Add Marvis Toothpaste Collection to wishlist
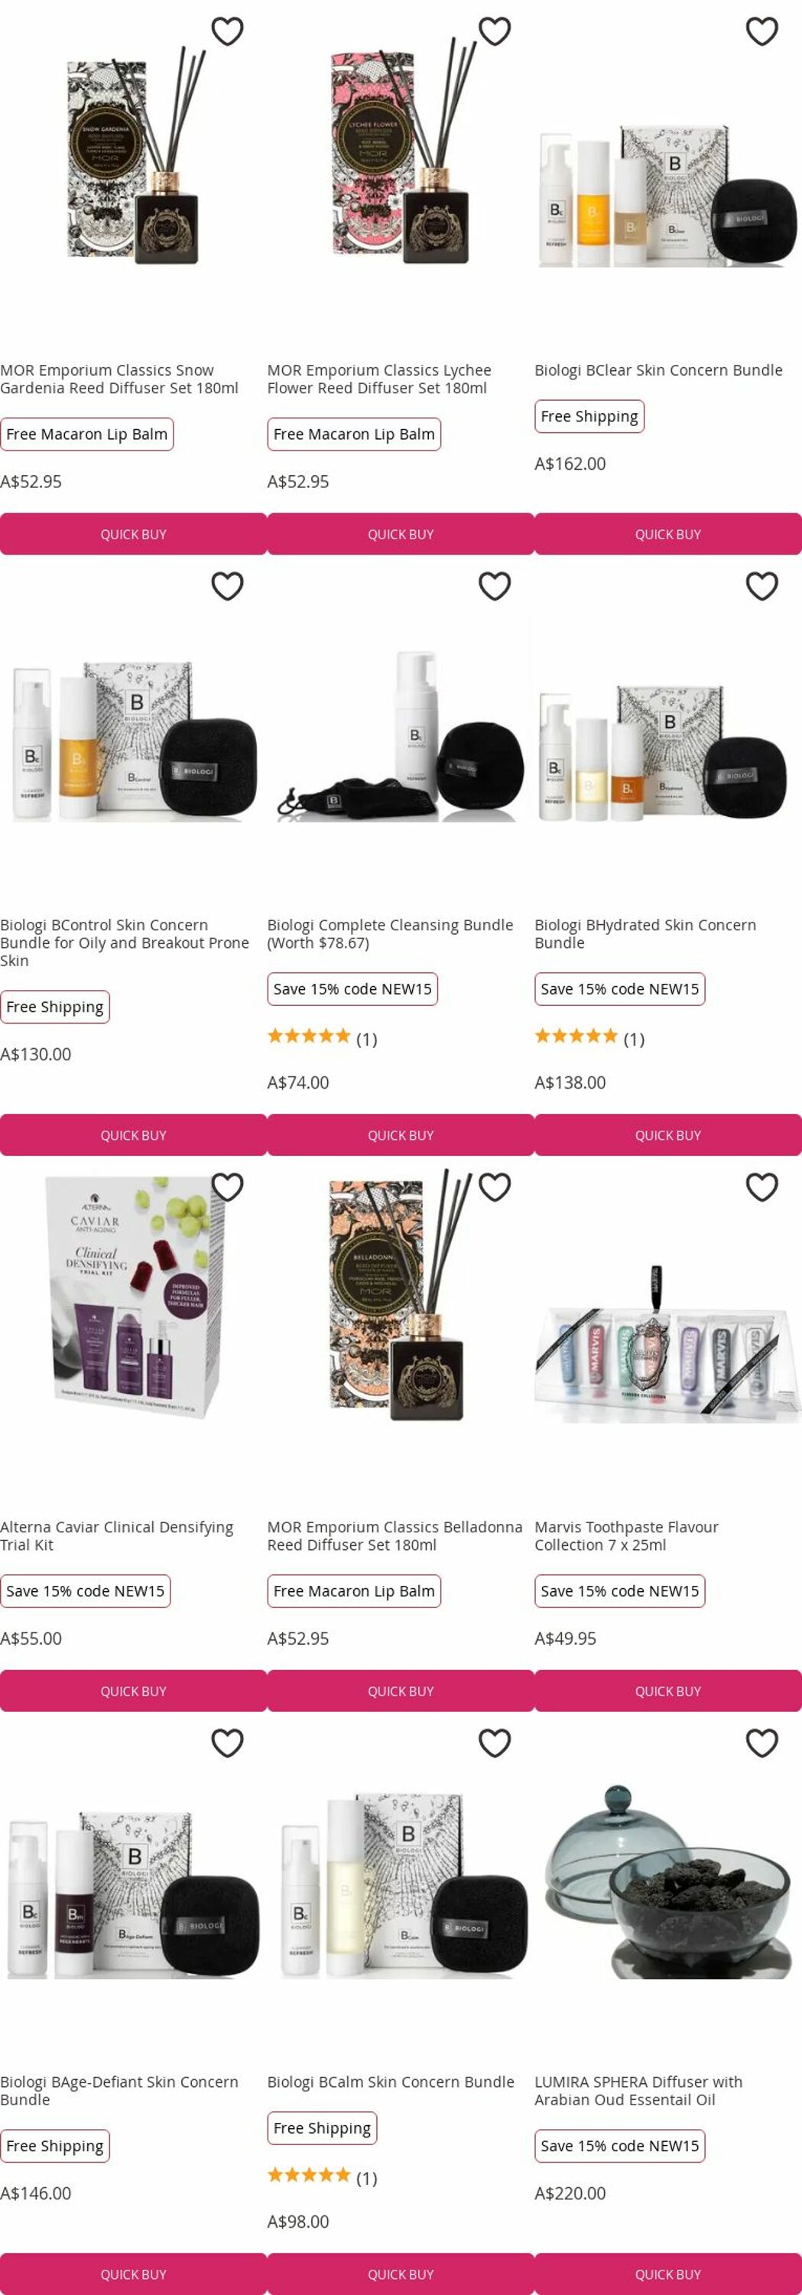The height and width of the screenshot is (2295, 802). point(761,1187)
